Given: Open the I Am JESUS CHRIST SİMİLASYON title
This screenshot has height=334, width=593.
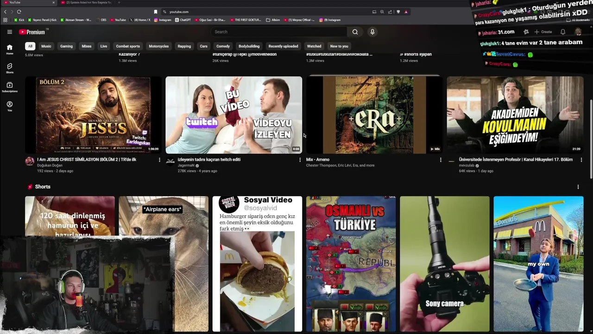Looking at the screenshot, I should [x=87, y=160].
